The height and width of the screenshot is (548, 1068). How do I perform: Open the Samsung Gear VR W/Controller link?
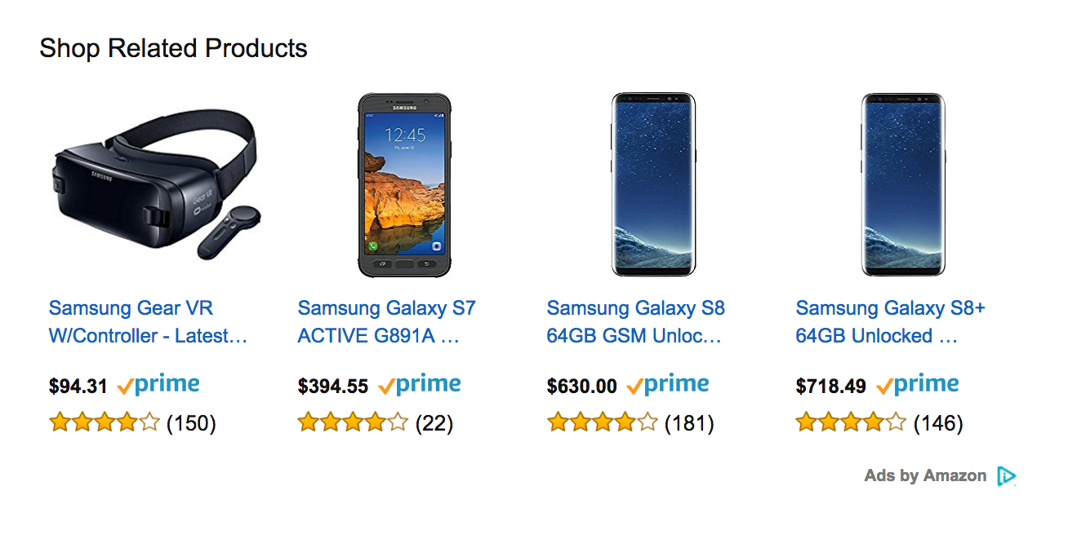pos(148,322)
